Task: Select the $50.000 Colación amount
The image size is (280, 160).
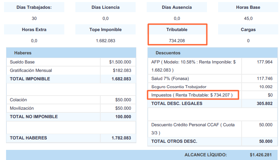Action: click(x=123, y=100)
